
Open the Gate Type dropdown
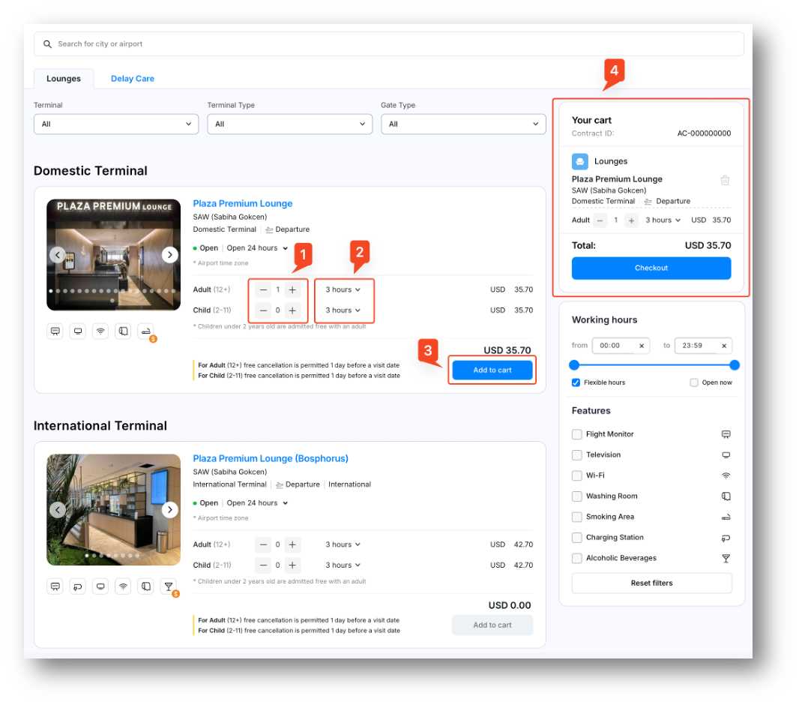[463, 124]
